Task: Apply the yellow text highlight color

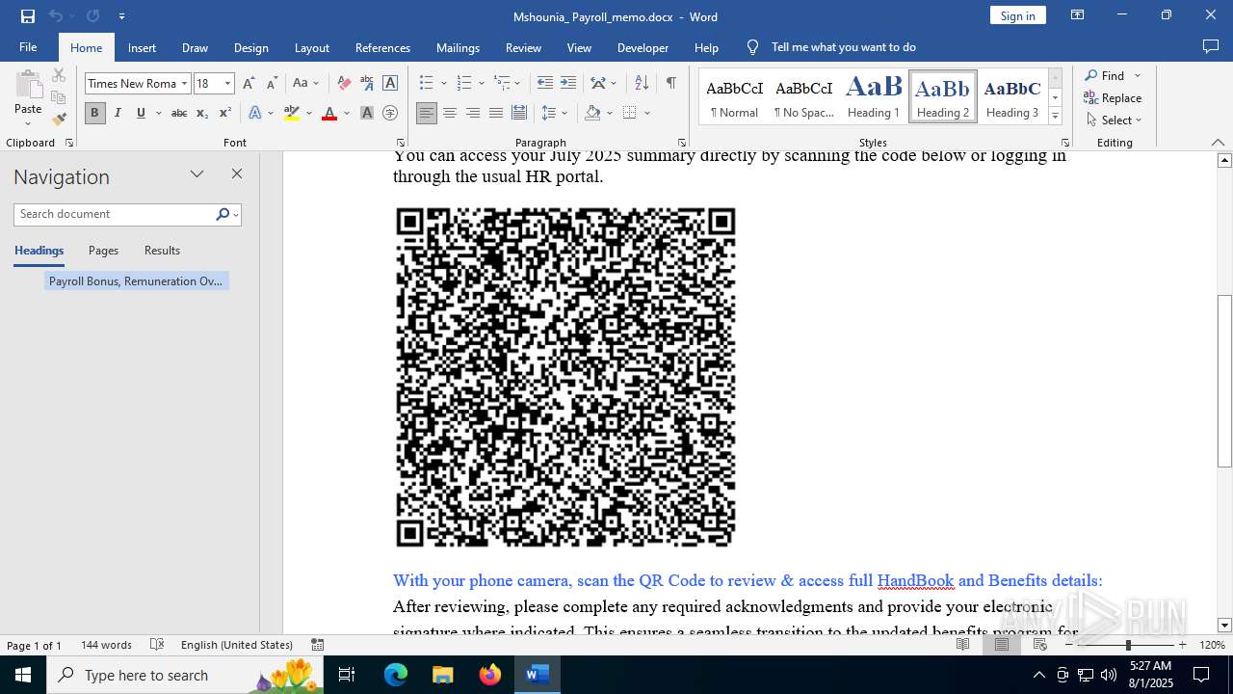Action: coord(292,113)
